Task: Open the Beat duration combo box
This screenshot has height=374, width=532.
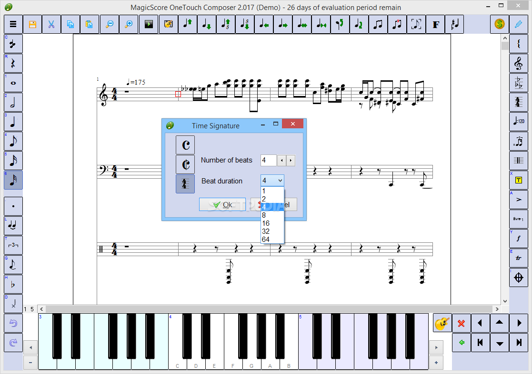Action: pyautogui.click(x=272, y=181)
